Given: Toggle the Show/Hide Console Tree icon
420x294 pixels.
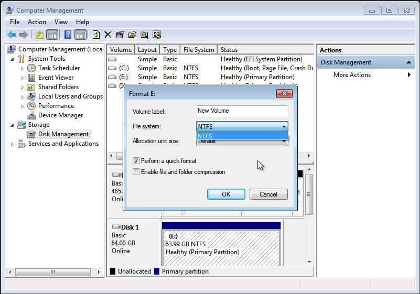Looking at the screenshot, I should pyautogui.click(x=52, y=35).
